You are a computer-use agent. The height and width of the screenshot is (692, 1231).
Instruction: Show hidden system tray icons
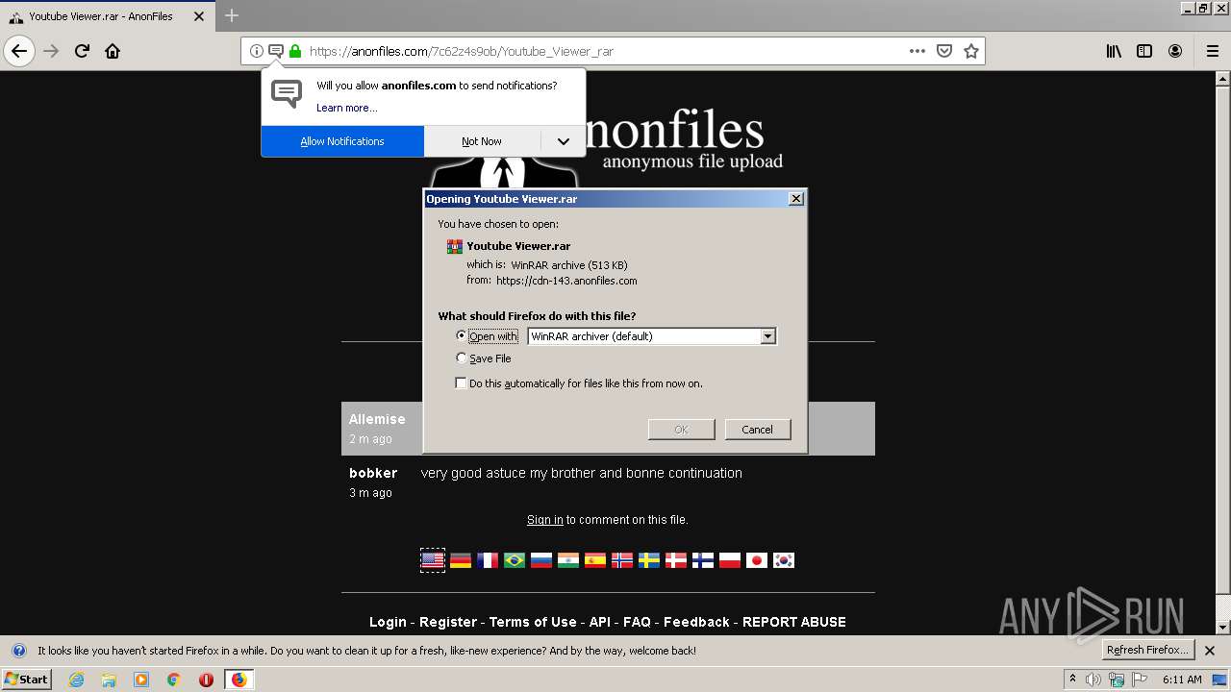[1072, 680]
